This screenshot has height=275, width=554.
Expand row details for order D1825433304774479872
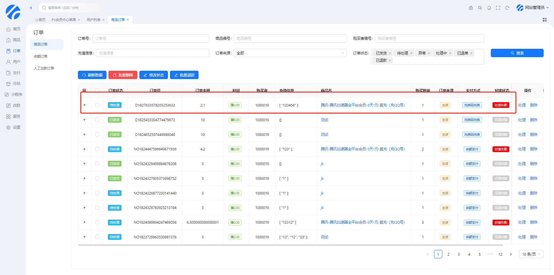tap(85, 120)
